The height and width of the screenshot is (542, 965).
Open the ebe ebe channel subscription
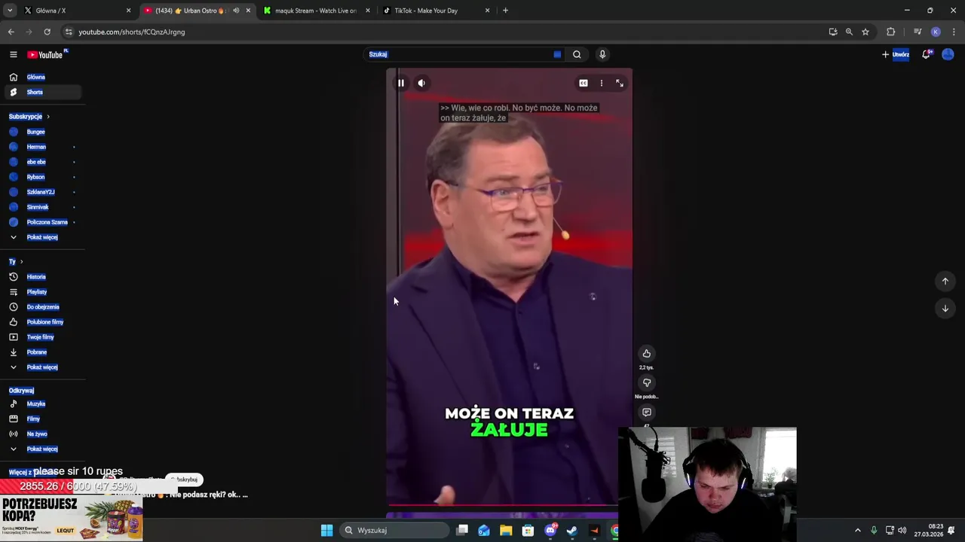coord(42,162)
